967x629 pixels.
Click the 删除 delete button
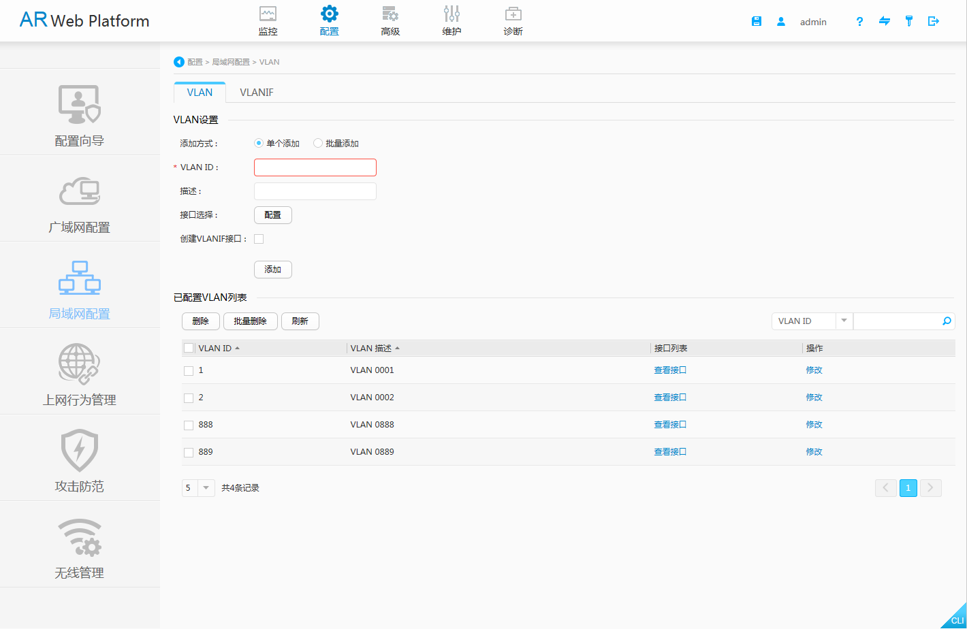201,321
